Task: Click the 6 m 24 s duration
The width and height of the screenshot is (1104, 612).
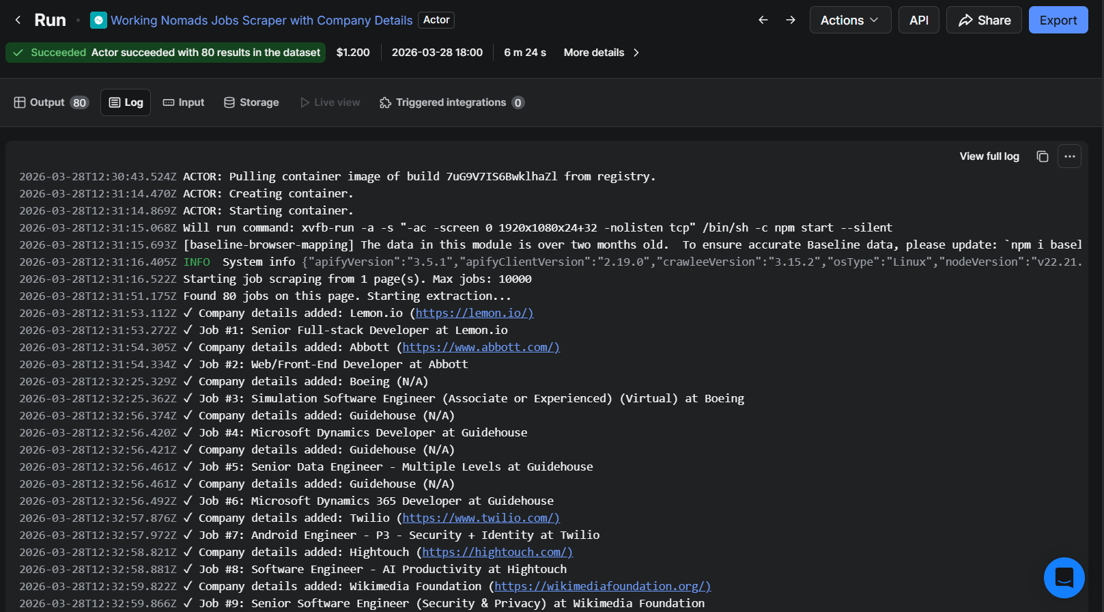Action: 525,53
